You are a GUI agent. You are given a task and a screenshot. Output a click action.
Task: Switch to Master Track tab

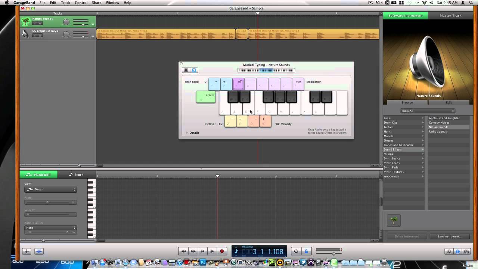(450, 15)
